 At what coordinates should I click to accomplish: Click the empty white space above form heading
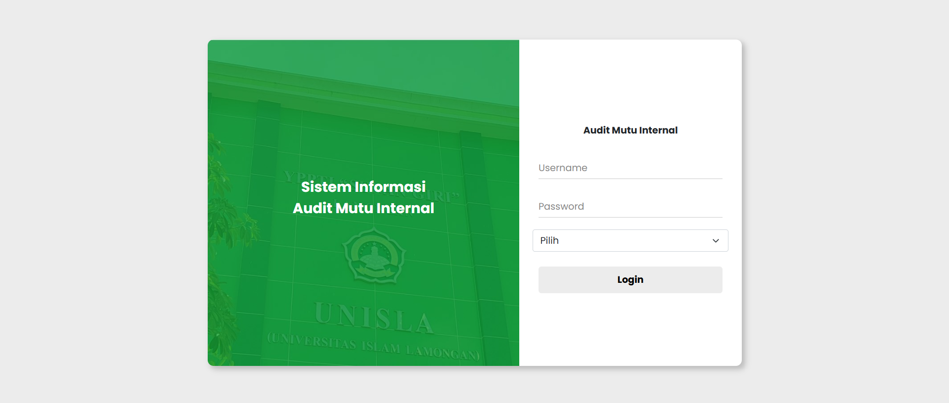[x=630, y=79]
